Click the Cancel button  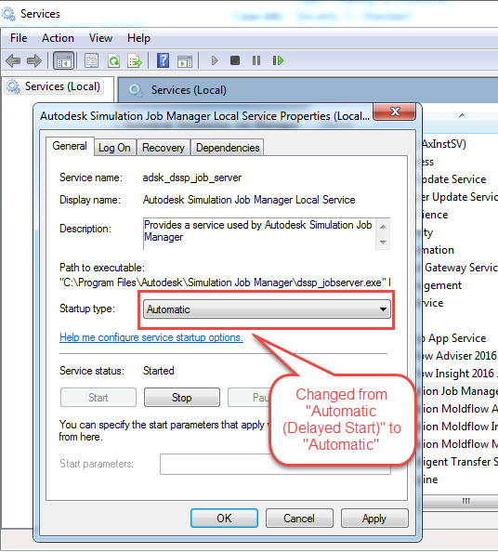(x=299, y=519)
